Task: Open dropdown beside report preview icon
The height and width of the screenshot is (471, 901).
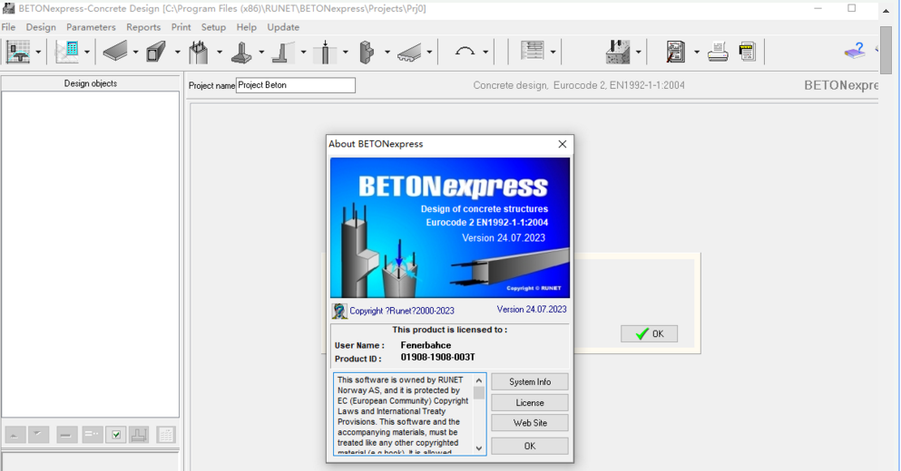Action: [x=697, y=53]
